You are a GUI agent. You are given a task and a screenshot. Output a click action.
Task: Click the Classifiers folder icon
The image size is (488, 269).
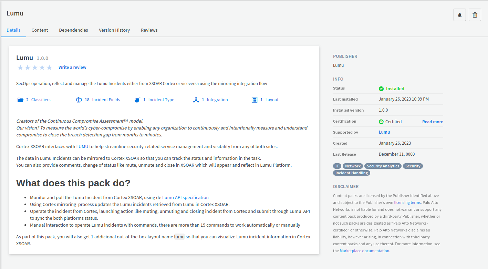[x=20, y=100]
